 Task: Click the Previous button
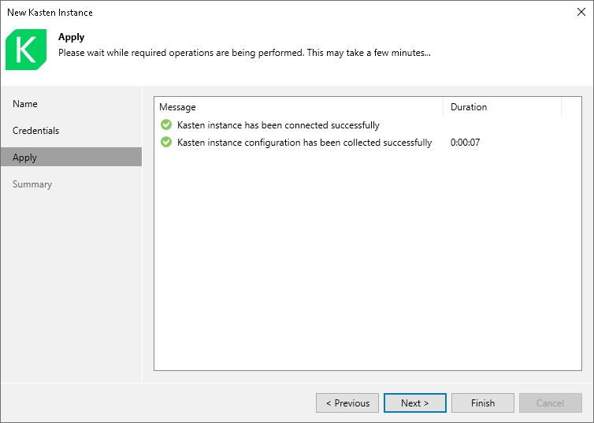coord(347,403)
